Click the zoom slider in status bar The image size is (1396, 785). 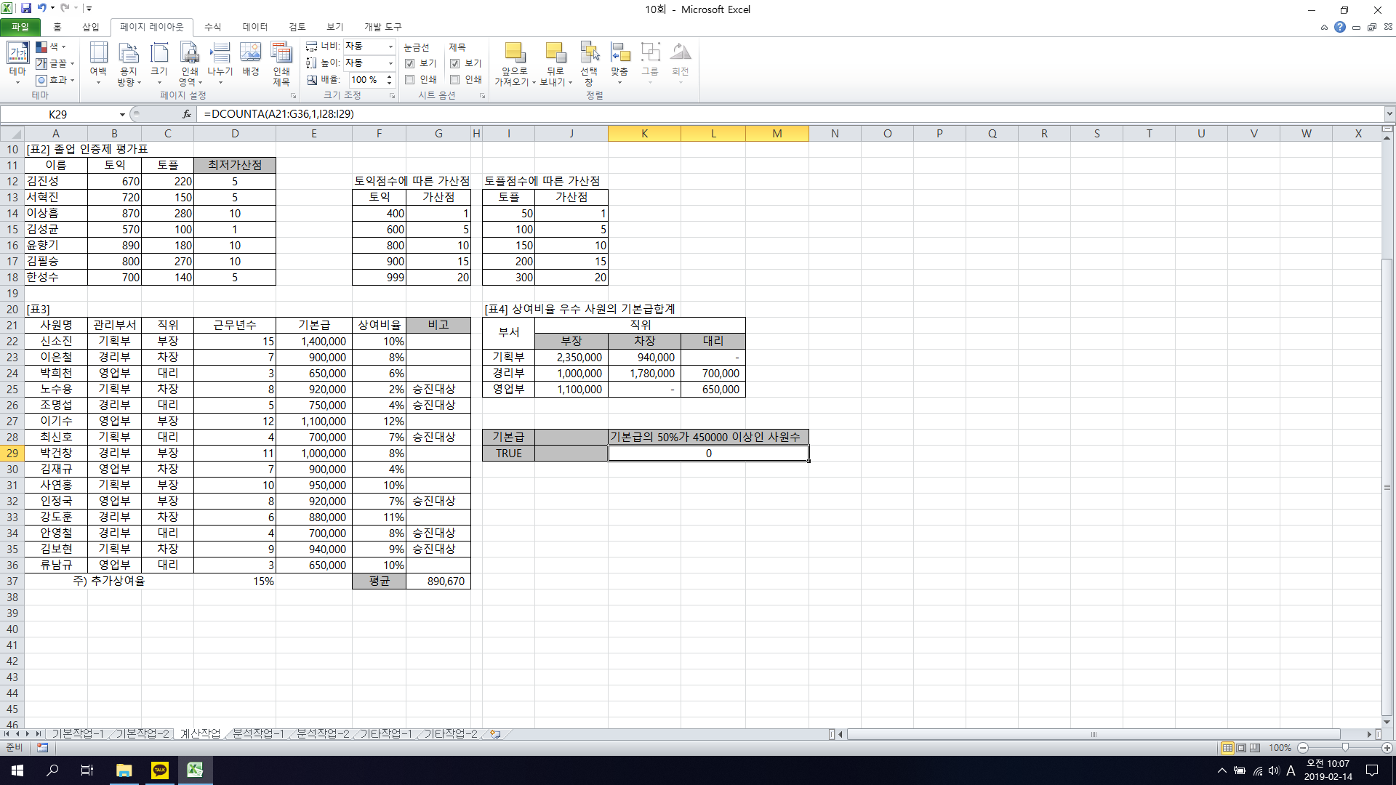pyautogui.click(x=1344, y=747)
